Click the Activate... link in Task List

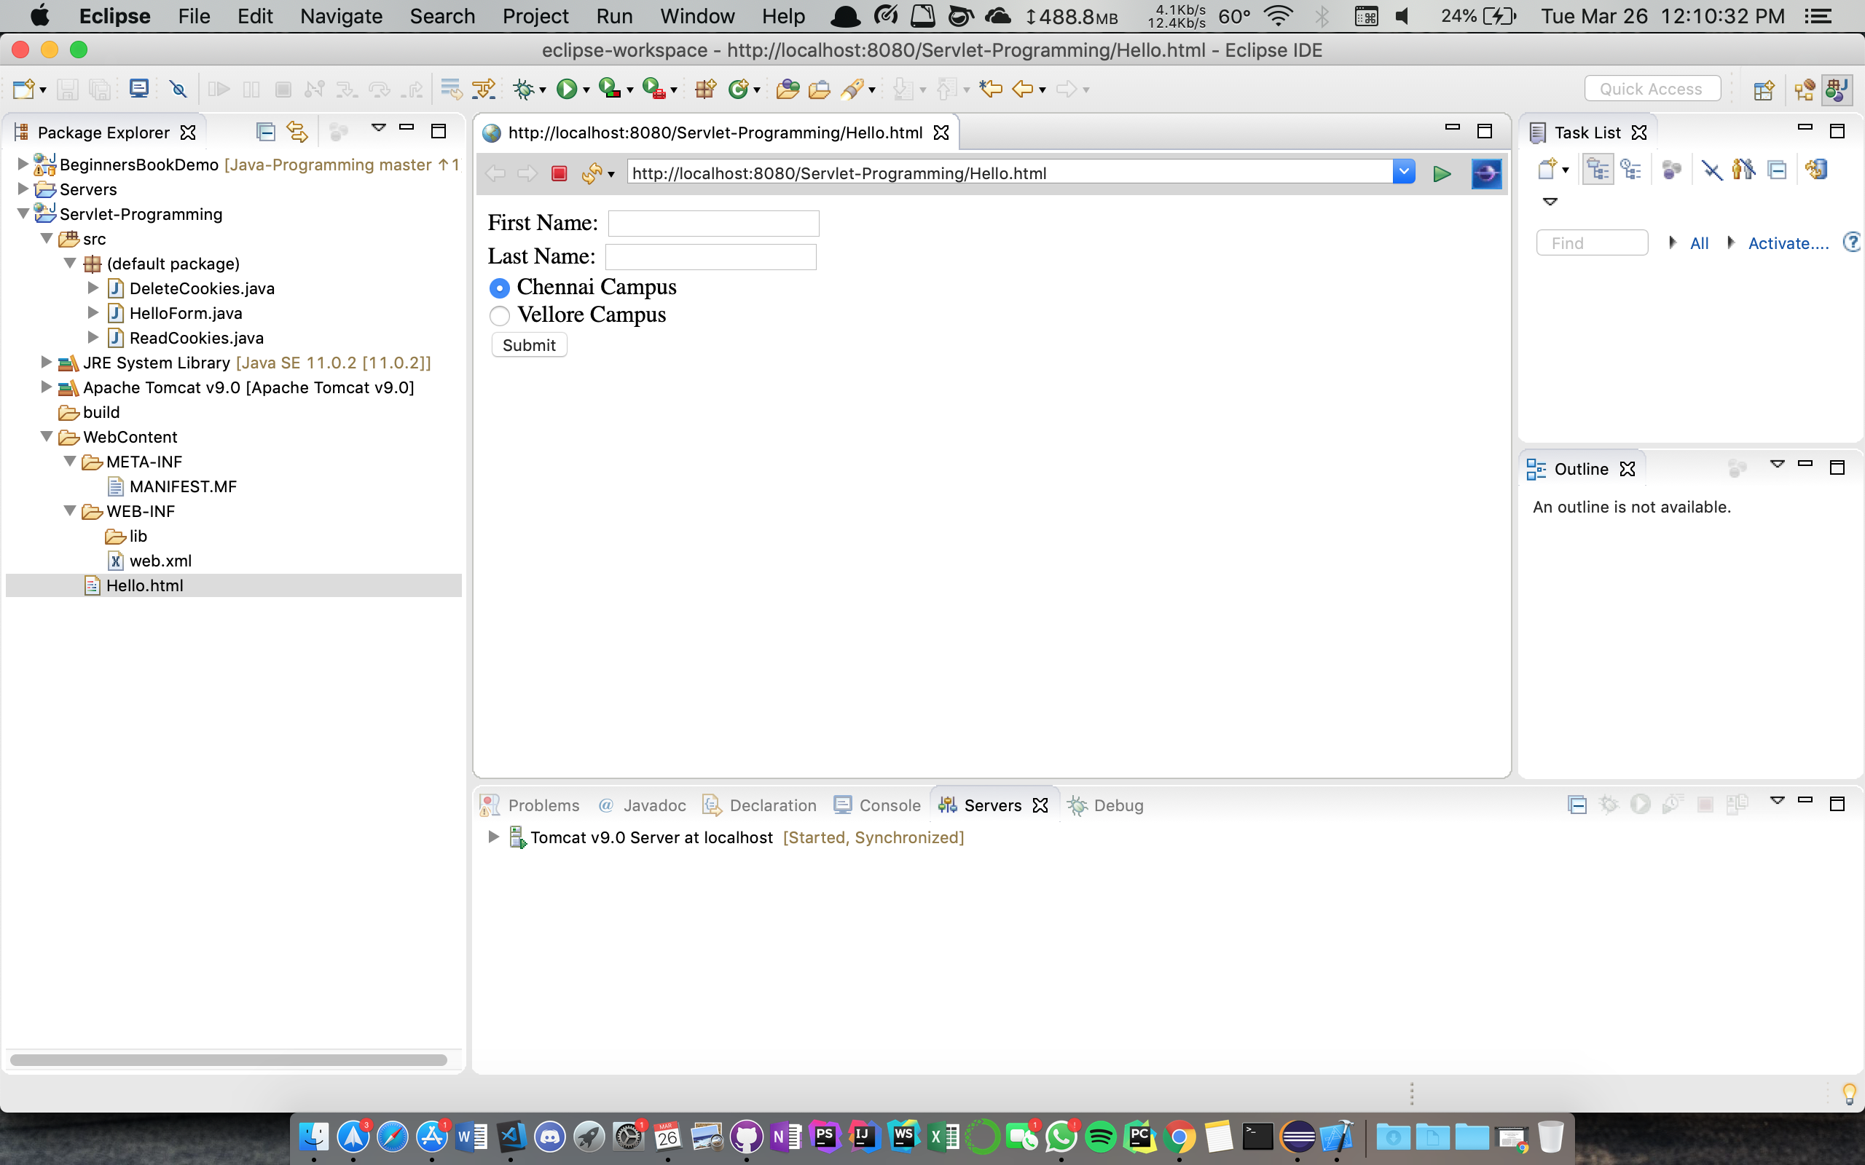tap(1787, 243)
